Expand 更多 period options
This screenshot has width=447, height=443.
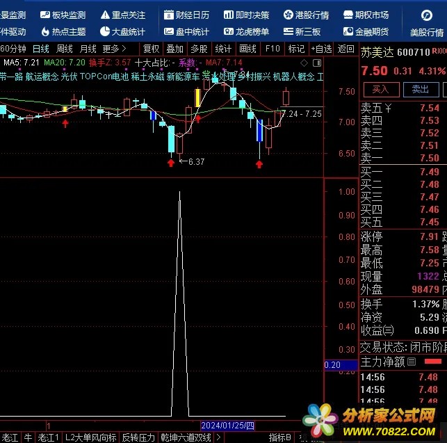click(x=114, y=49)
